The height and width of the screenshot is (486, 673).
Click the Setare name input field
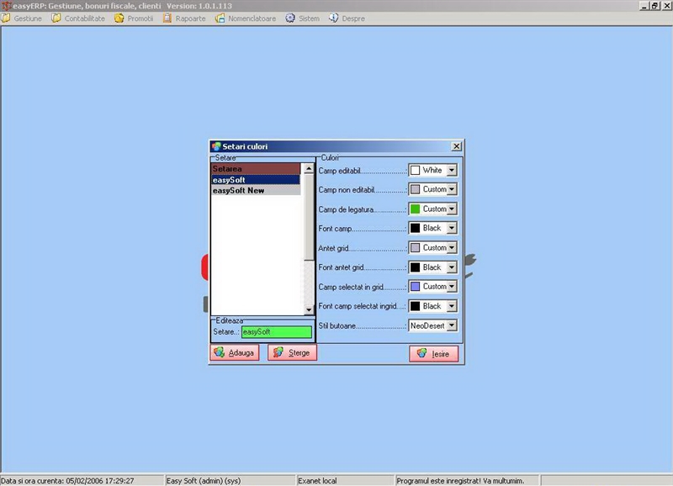tap(276, 332)
